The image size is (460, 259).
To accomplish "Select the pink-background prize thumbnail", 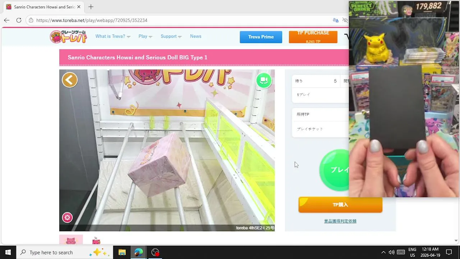I will [x=71, y=240].
